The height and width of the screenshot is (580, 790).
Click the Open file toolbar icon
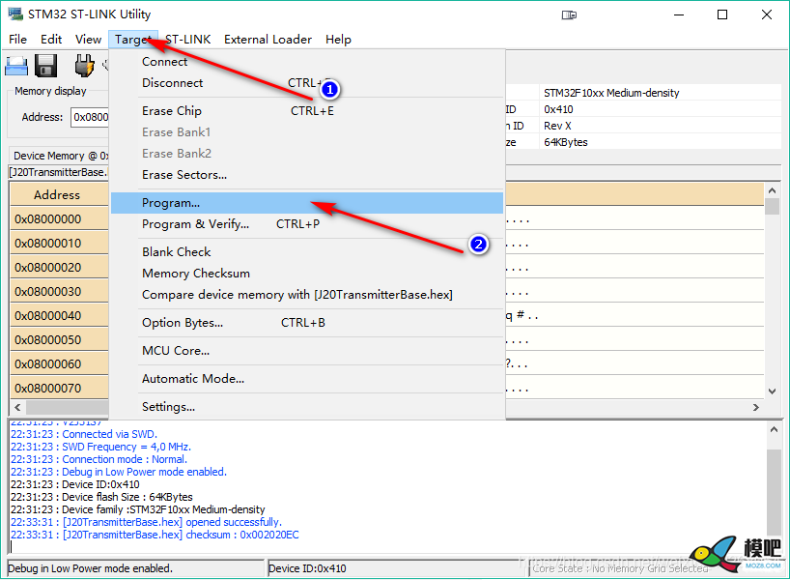pyautogui.click(x=16, y=67)
